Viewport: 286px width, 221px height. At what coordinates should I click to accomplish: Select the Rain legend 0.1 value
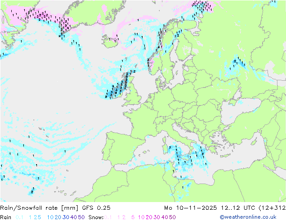tap(19, 217)
